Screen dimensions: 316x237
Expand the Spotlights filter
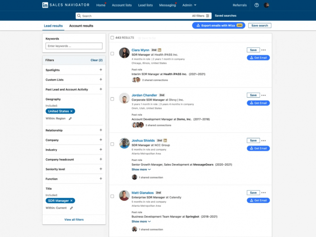coord(101,69)
